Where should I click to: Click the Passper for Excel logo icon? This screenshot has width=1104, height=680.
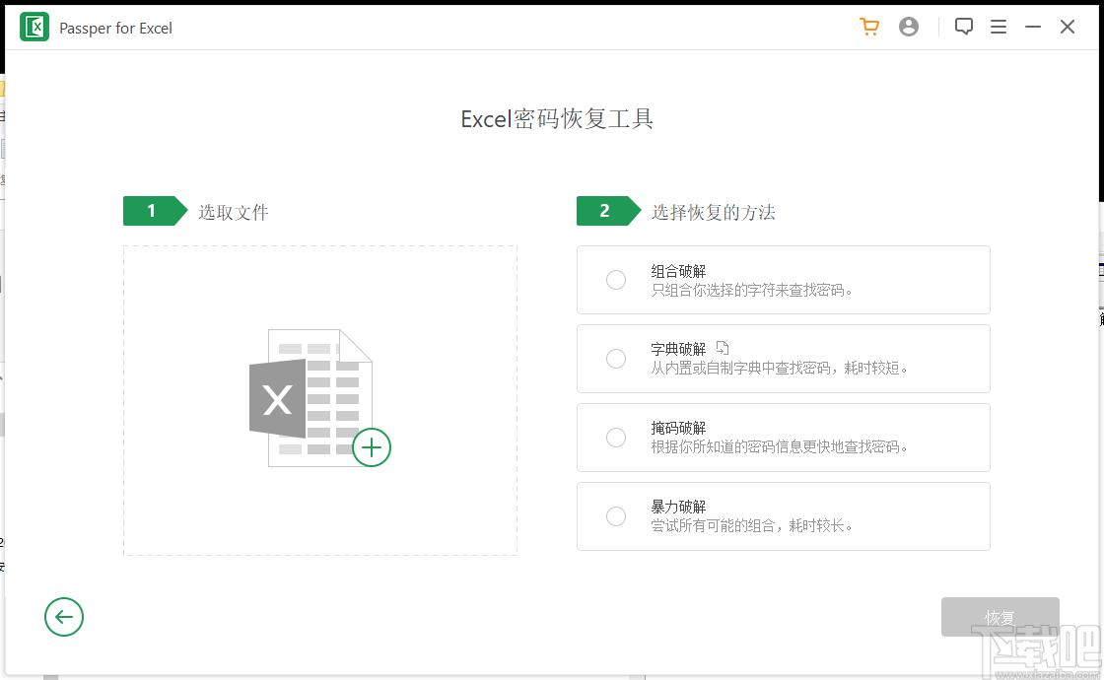click(x=34, y=28)
